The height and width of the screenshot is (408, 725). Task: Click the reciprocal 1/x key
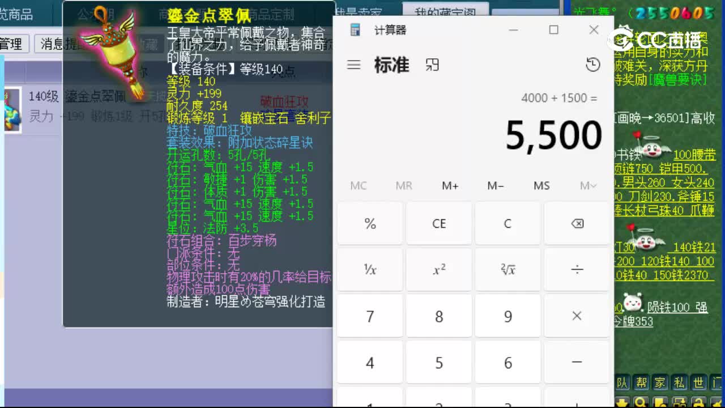(x=370, y=270)
